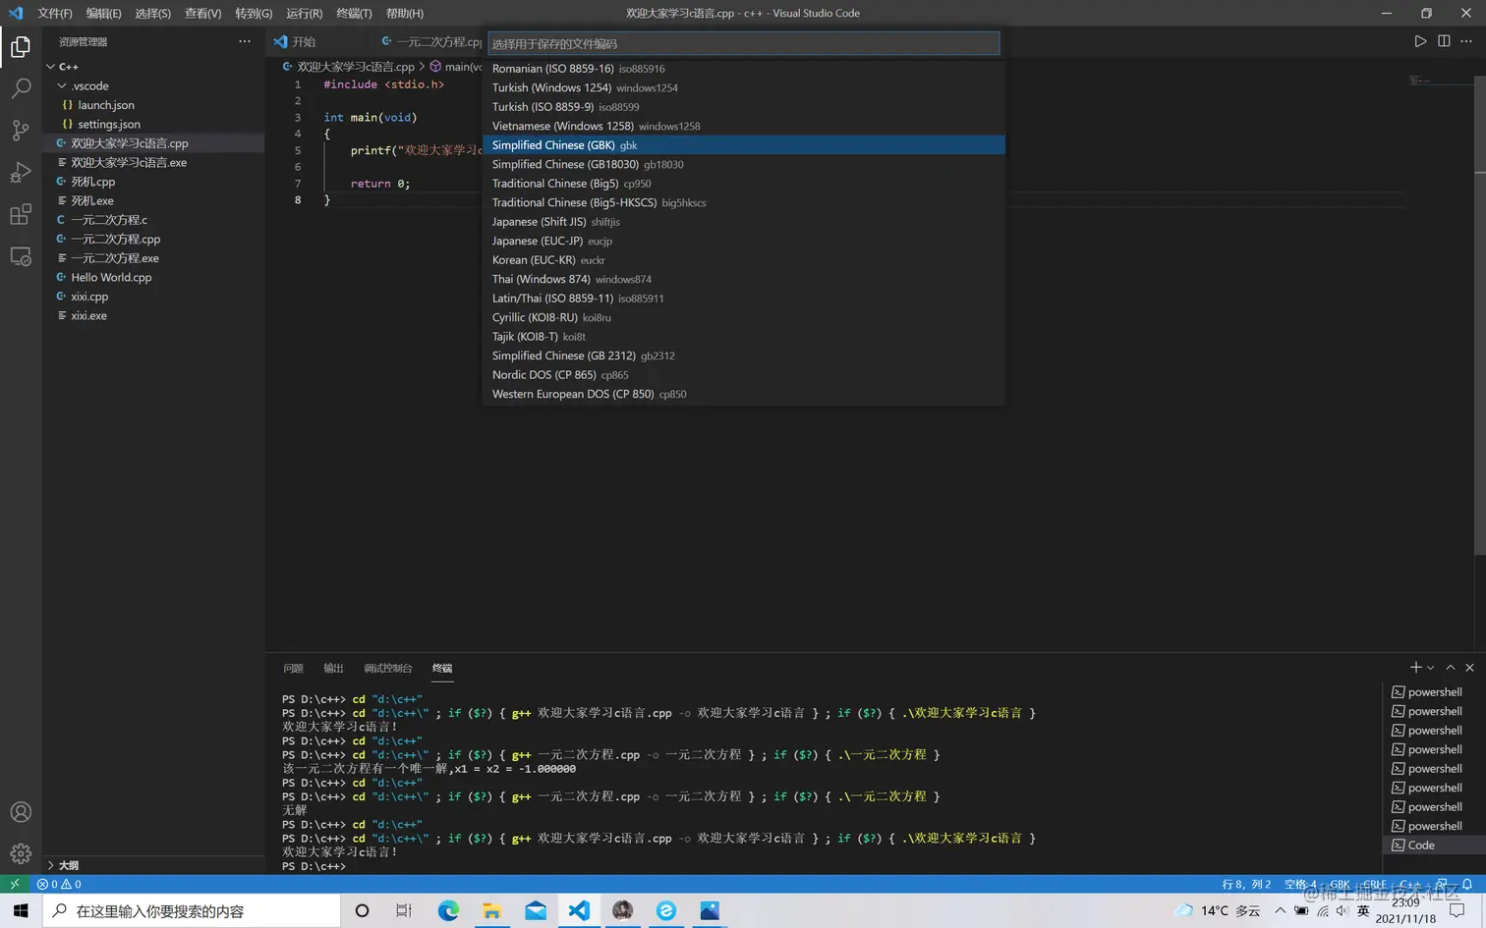
Task: Choose Japanese (Shift JIS) encoding option
Action: 540,222
